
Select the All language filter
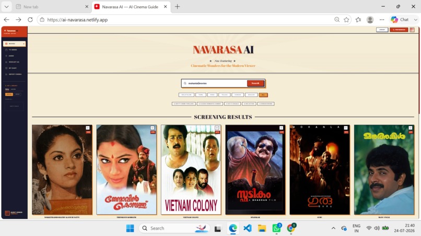pos(263,95)
